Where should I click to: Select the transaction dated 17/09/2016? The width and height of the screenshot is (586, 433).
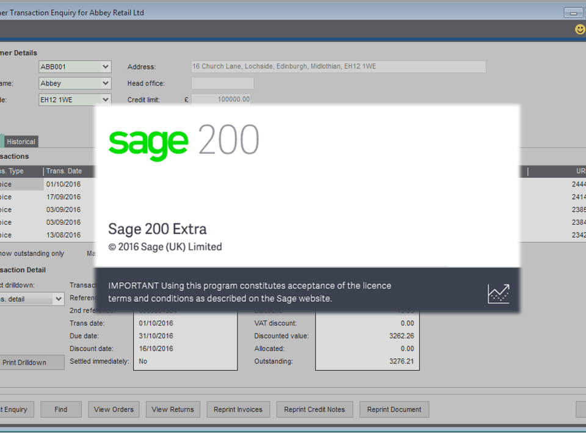[x=63, y=197]
